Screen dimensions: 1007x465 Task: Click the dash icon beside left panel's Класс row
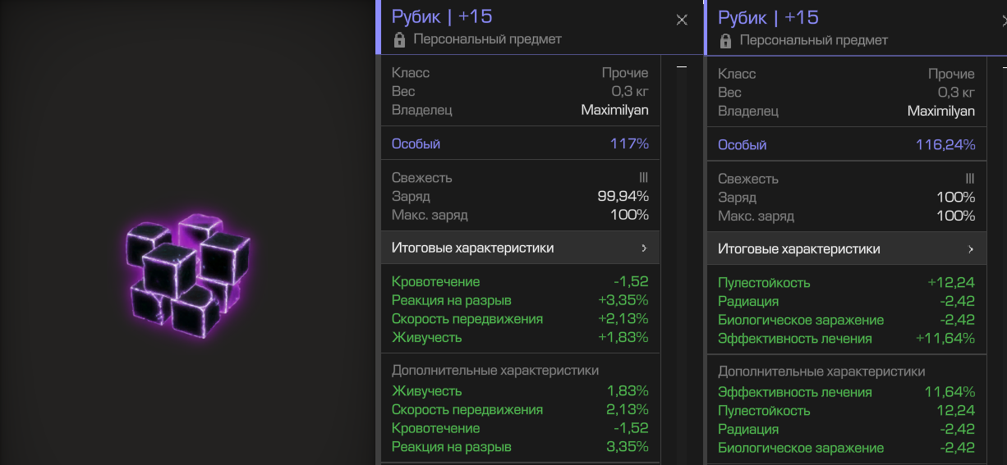681,66
